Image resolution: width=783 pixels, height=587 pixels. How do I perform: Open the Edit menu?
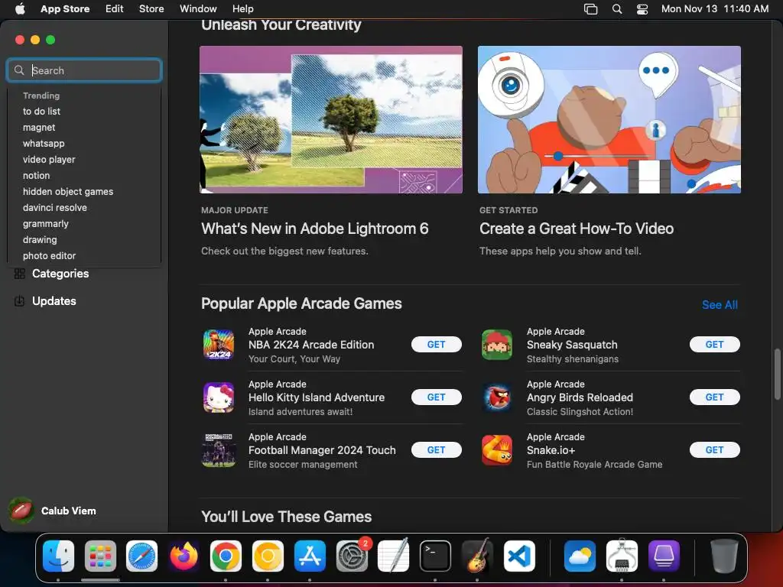tap(115, 8)
